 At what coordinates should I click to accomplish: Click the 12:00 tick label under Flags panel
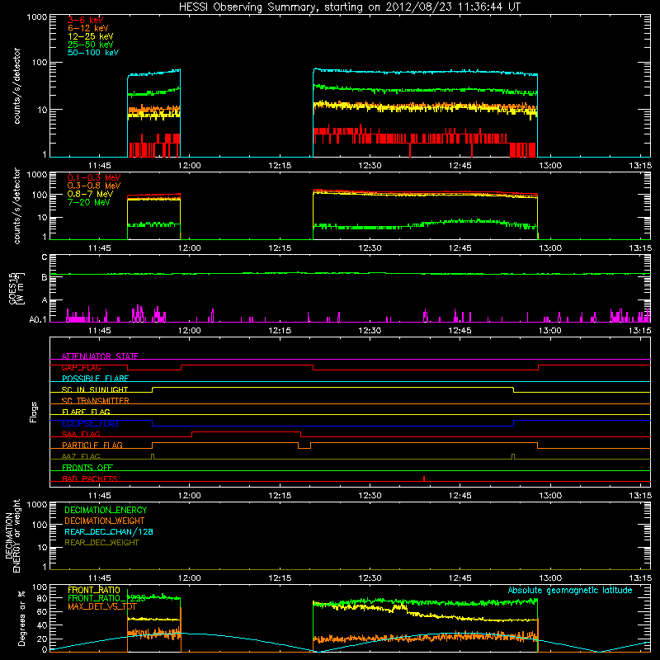click(190, 496)
